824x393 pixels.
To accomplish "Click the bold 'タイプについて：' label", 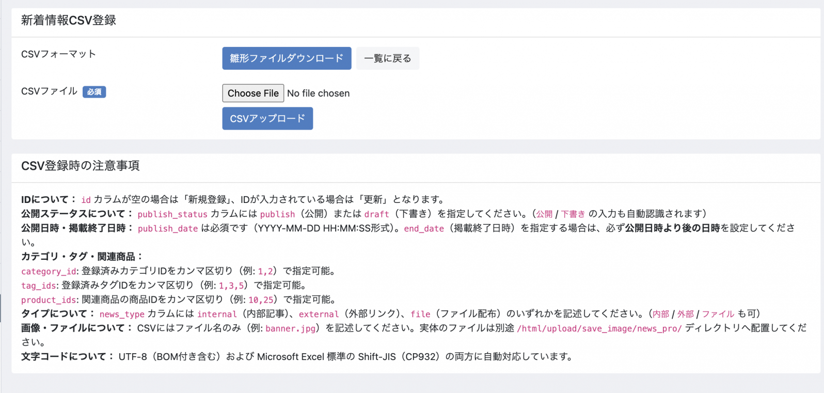I will point(59,314).
